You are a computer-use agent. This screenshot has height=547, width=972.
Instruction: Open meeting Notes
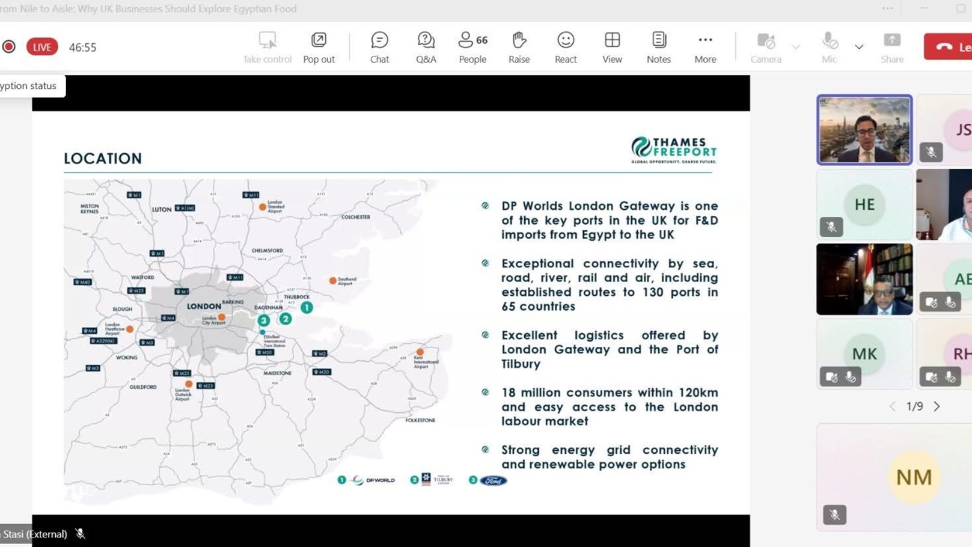(658, 47)
